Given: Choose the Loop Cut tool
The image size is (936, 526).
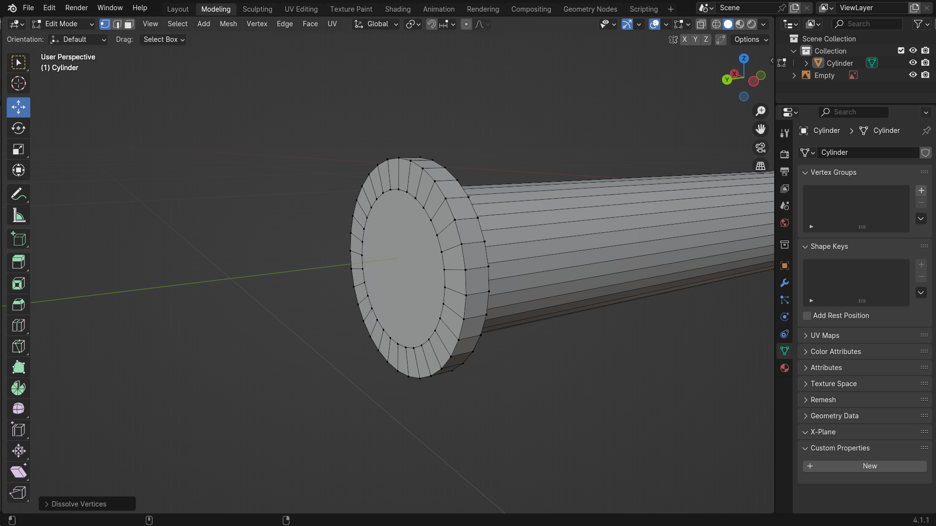Looking at the screenshot, I should click(19, 325).
